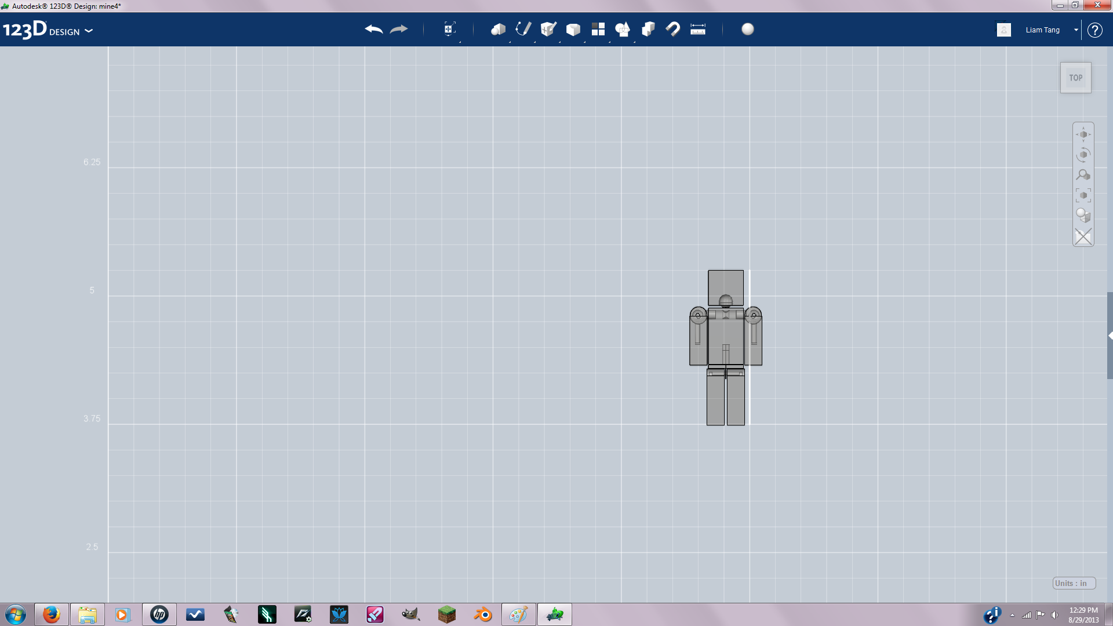Open the Units: in settings

pyautogui.click(x=1074, y=583)
